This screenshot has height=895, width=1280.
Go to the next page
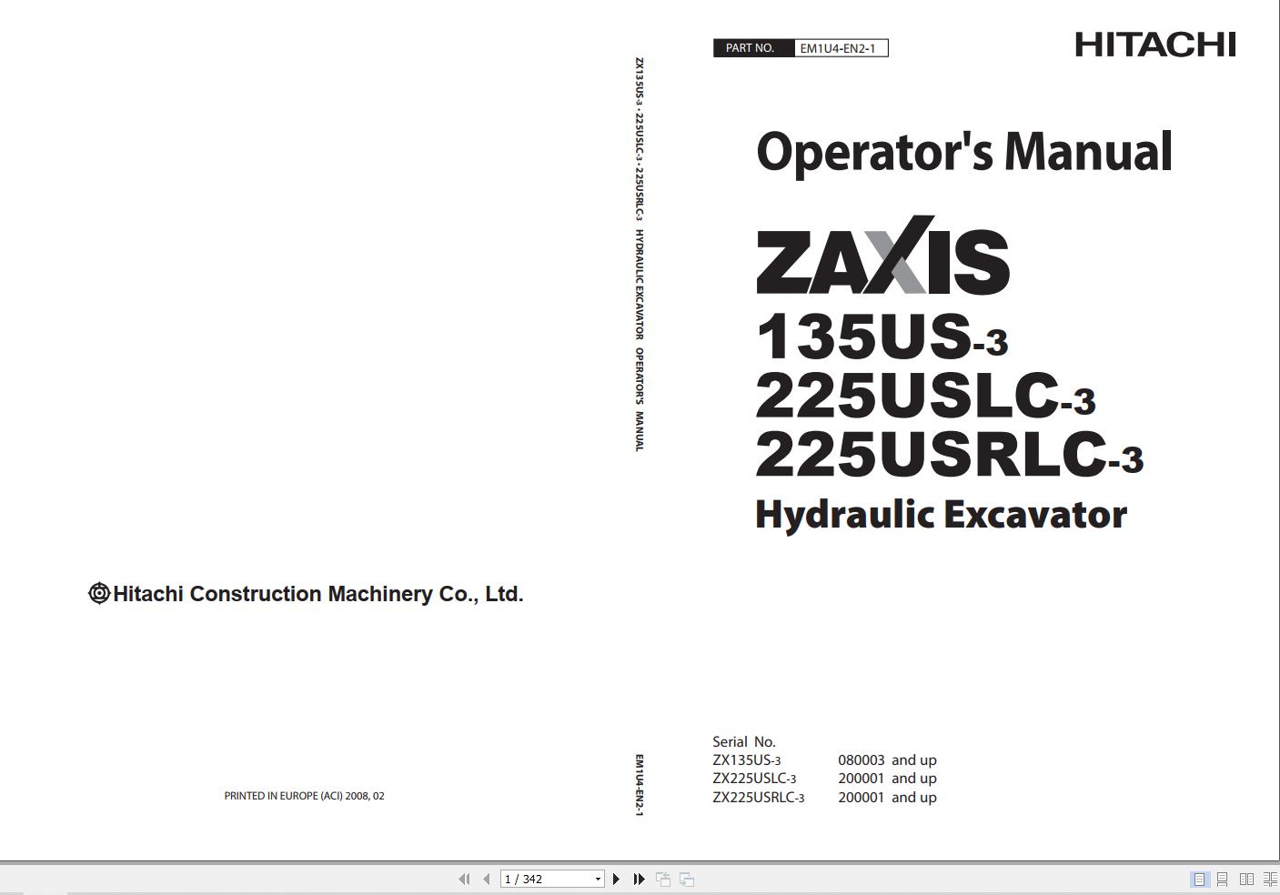616,879
